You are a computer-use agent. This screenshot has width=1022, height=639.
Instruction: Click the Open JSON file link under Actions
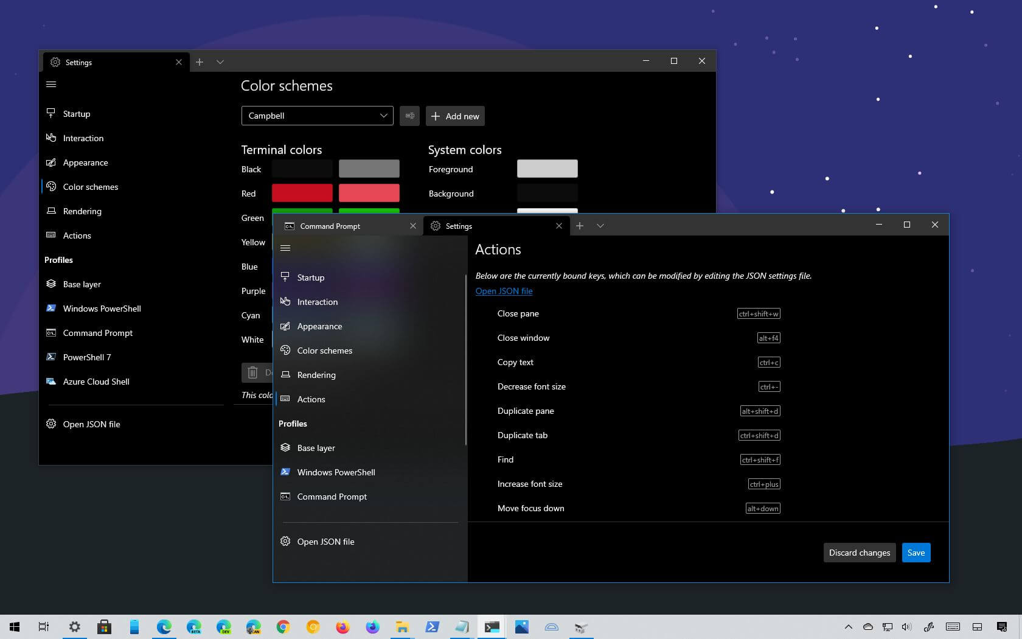click(504, 291)
